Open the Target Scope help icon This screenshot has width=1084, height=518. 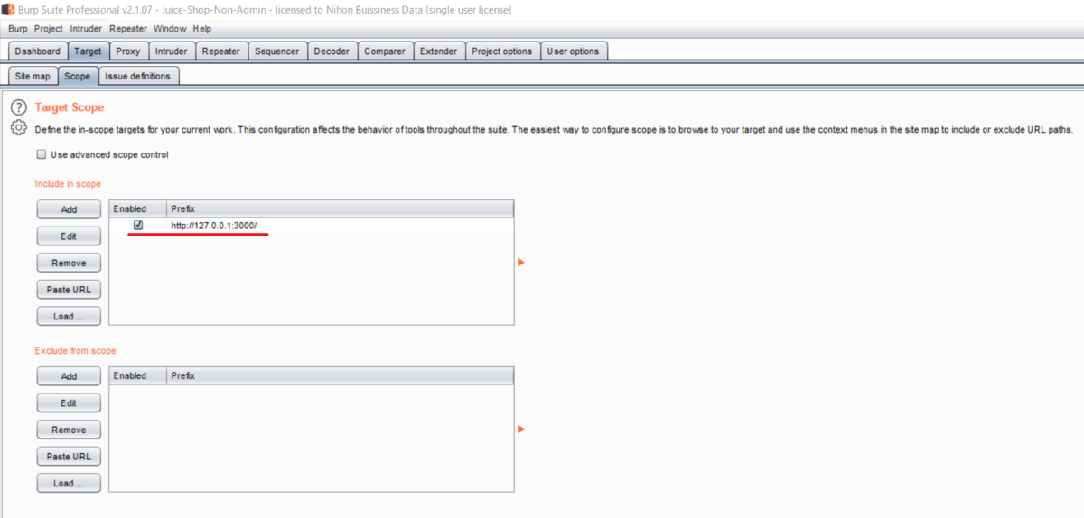pyautogui.click(x=18, y=107)
